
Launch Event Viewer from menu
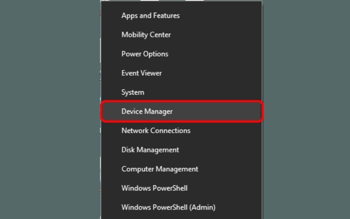point(182,73)
